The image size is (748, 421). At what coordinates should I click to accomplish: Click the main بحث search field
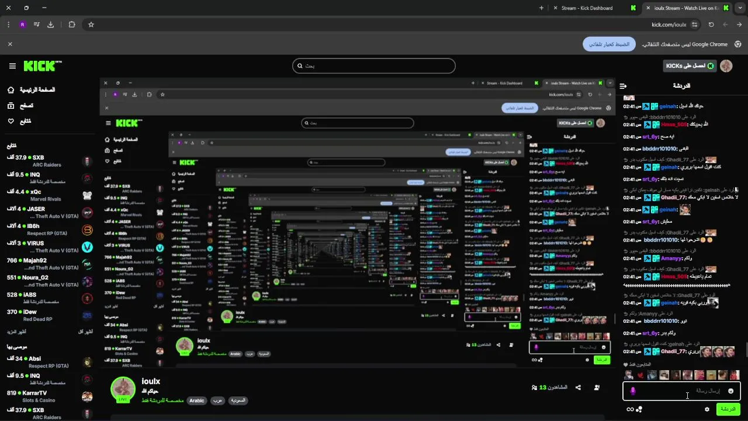374,65
